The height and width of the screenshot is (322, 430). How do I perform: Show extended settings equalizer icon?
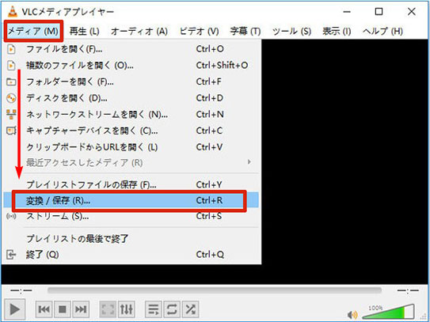coord(127,309)
